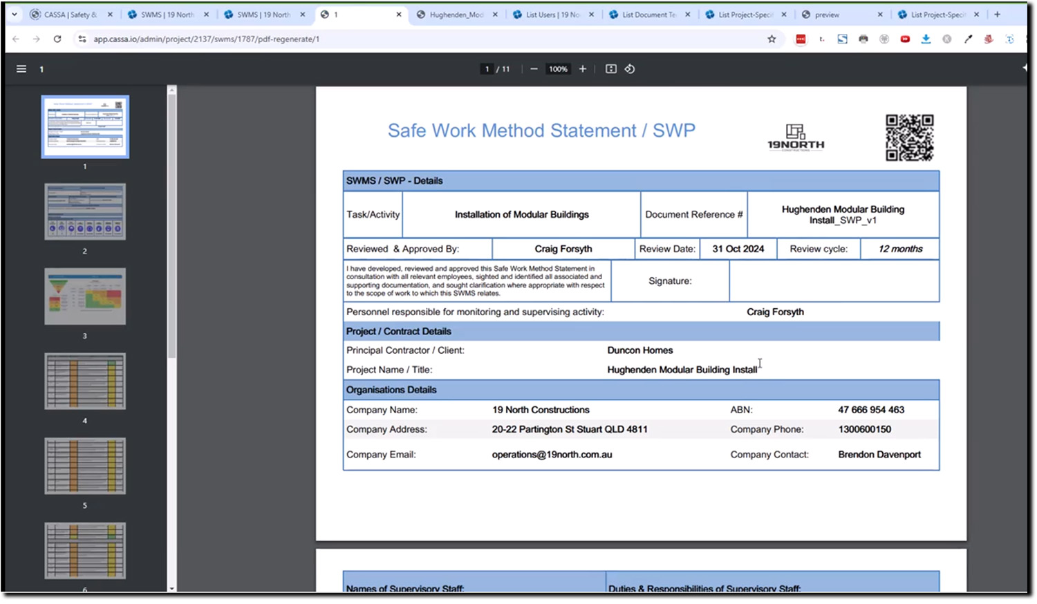
Task: Open the List Document Te tab
Action: (648, 15)
